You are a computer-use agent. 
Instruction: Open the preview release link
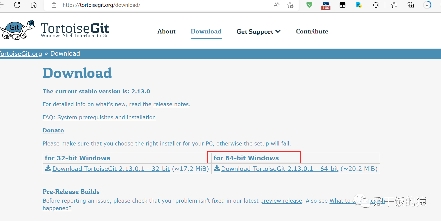[x=281, y=201]
